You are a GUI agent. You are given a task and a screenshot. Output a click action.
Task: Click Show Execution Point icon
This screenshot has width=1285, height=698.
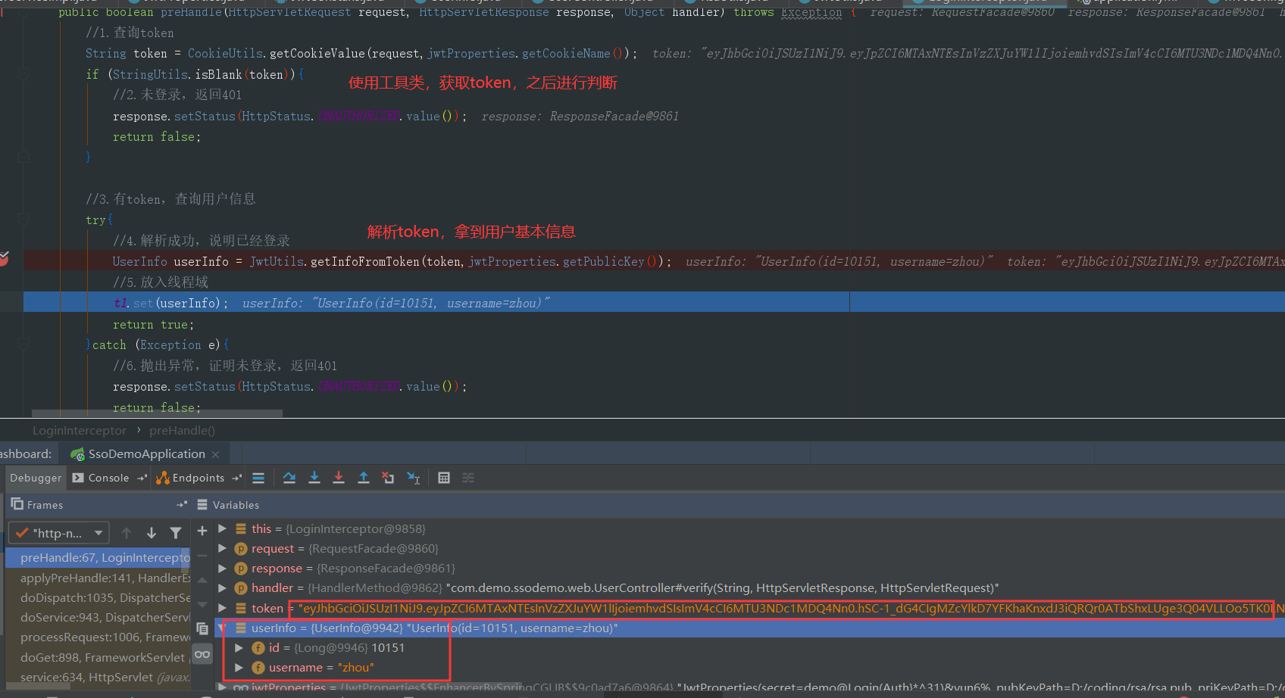(x=258, y=478)
